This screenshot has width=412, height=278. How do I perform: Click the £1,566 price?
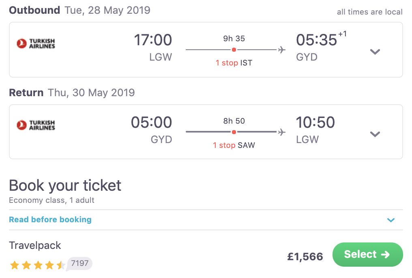point(305,256)
